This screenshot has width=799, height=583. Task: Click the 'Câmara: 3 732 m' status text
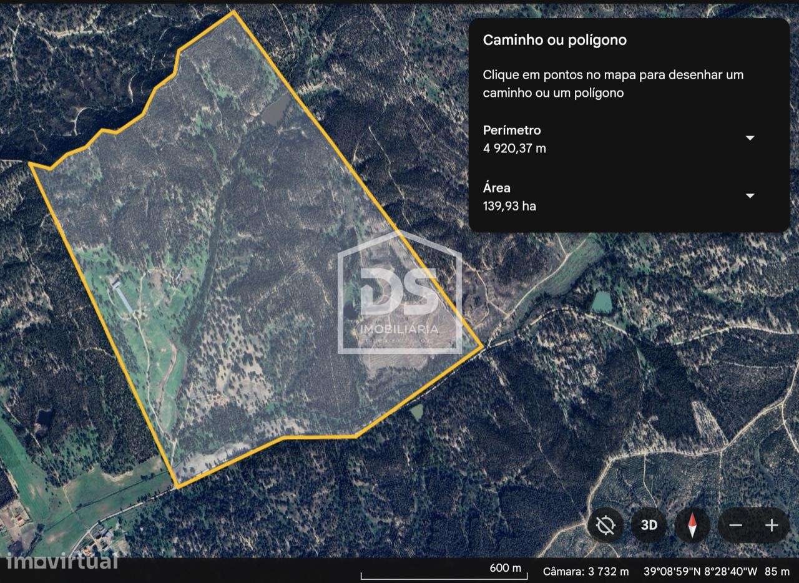(x=586, y=571)
